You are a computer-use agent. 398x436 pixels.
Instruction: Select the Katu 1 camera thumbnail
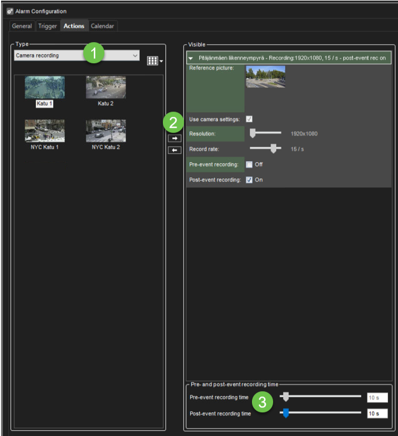(x=45, y=88)
